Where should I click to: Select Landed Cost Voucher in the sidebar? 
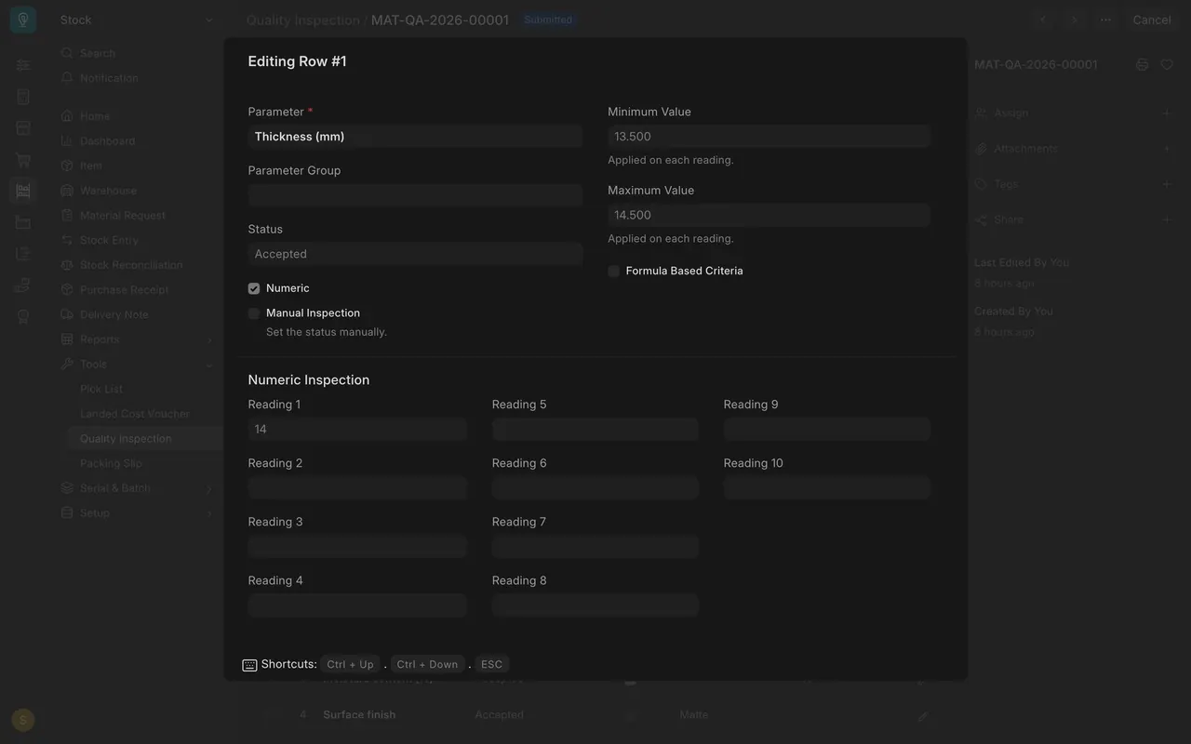click(135, 414)
